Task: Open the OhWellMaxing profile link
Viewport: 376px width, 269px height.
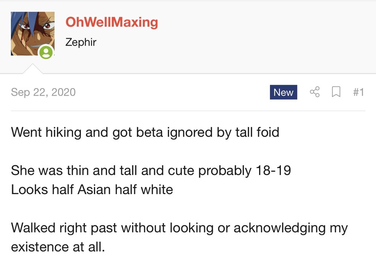Action: point(112,22)
